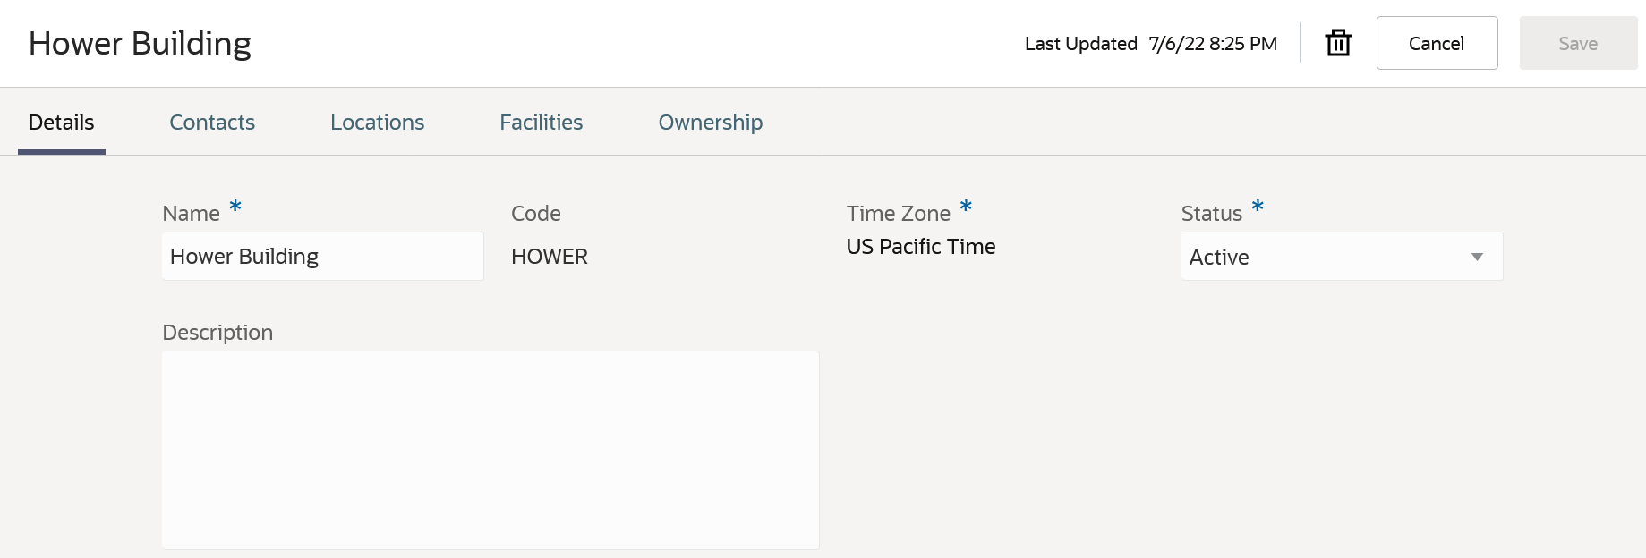
Task: Click the Last Updated timestamp
Action: tap(1212, 44)
